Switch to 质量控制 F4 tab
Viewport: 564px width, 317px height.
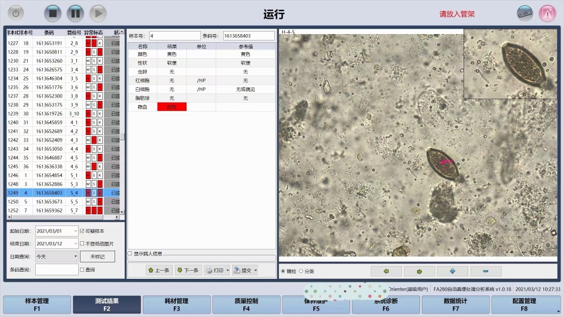246,305
